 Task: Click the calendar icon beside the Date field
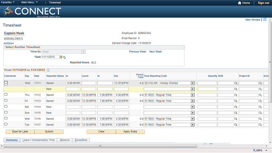pos(61,57)
